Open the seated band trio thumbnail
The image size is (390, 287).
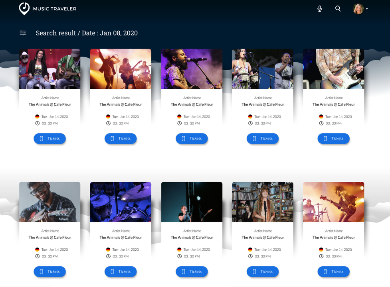[49, 69]
